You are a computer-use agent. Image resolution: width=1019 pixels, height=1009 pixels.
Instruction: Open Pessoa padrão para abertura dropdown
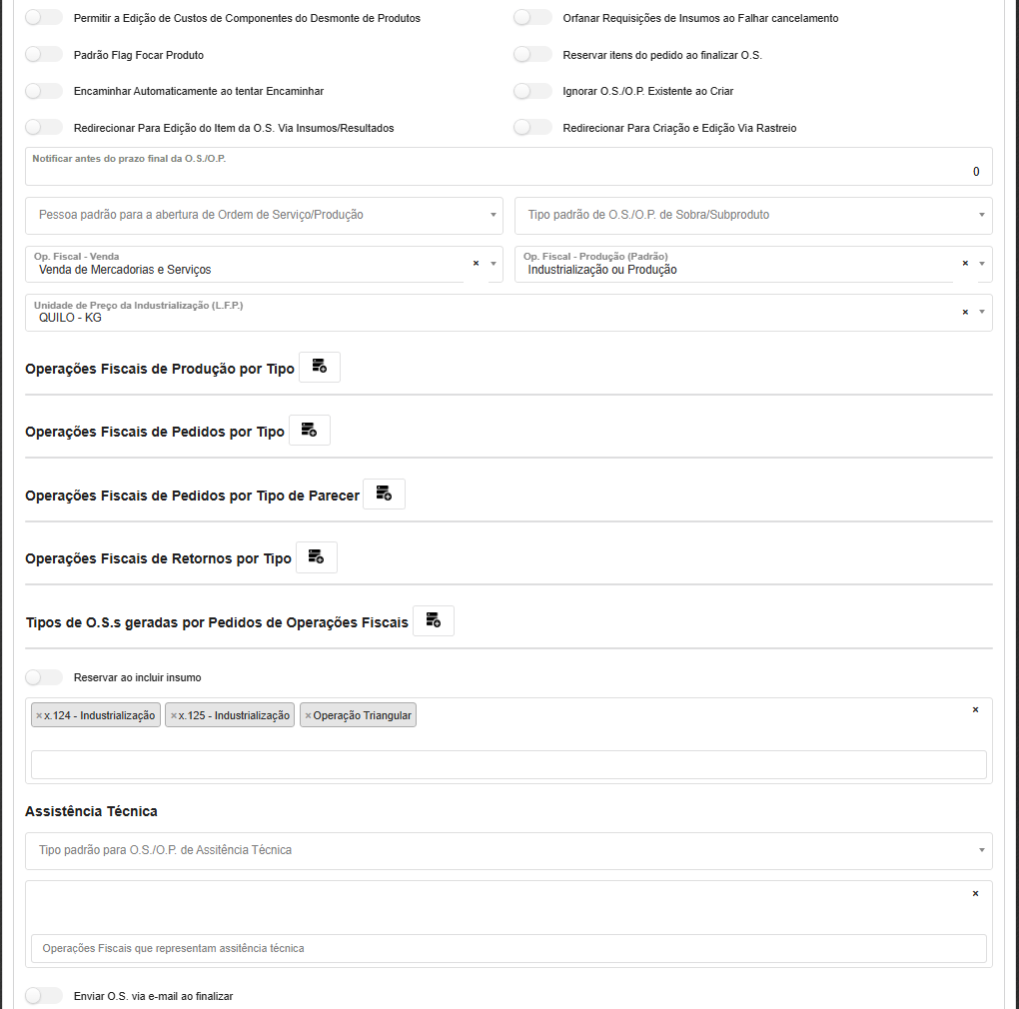(265, 215)
